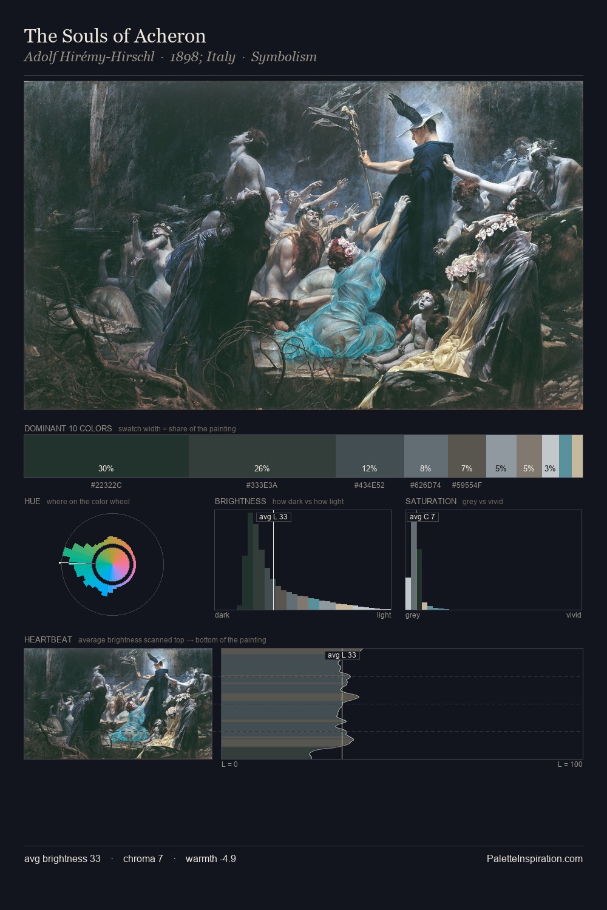Click the HEARTBEAT section heading
607x910 pixels.
(48, 639)
